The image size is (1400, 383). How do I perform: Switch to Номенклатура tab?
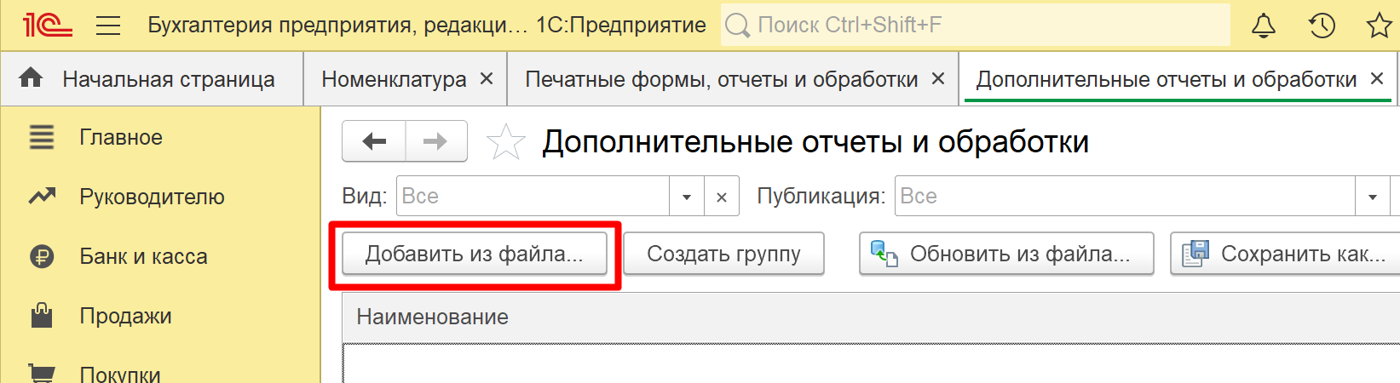(406, 79)
